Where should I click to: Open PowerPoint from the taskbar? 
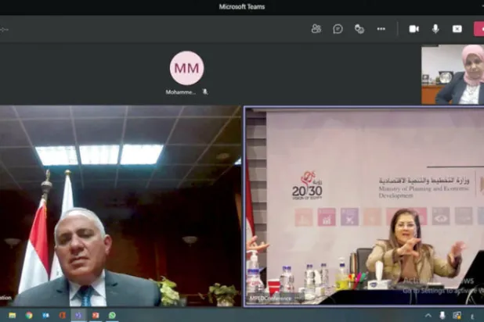(96, 315)
